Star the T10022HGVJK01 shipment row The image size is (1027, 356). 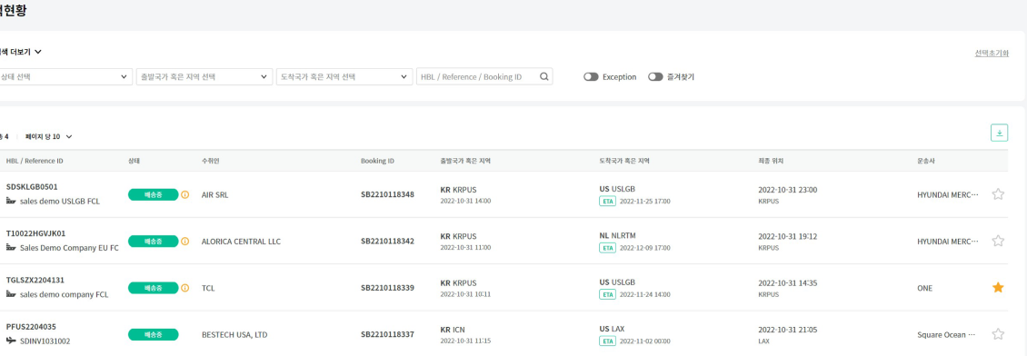click(998, 241)
